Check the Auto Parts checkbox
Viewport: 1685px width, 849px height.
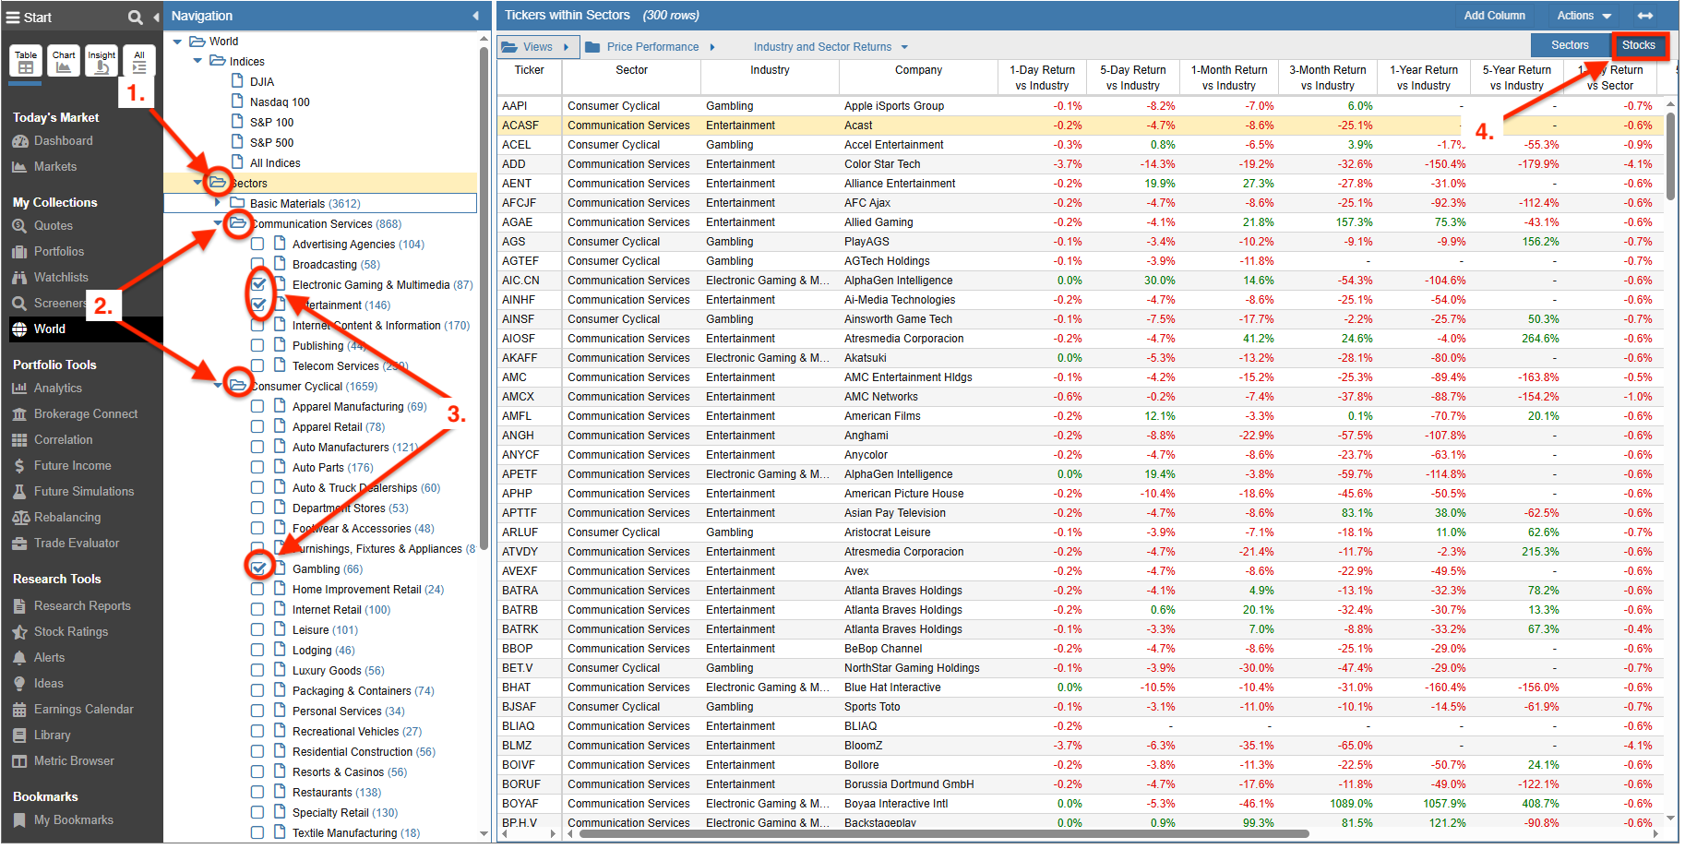tap(257, 468)
